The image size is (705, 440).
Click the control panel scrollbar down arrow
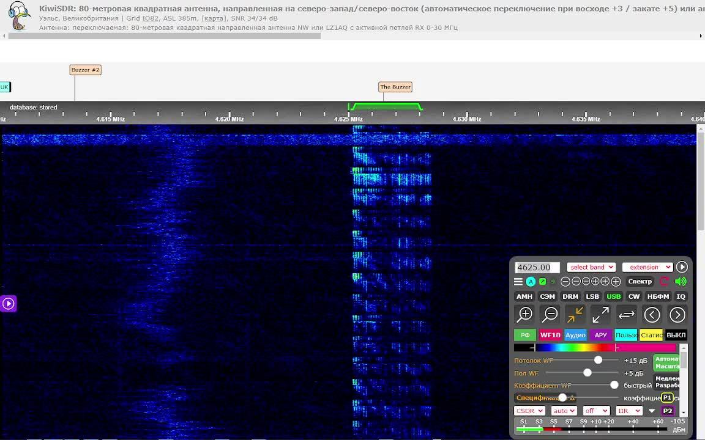pyautogui.click(x=684, y=412)
